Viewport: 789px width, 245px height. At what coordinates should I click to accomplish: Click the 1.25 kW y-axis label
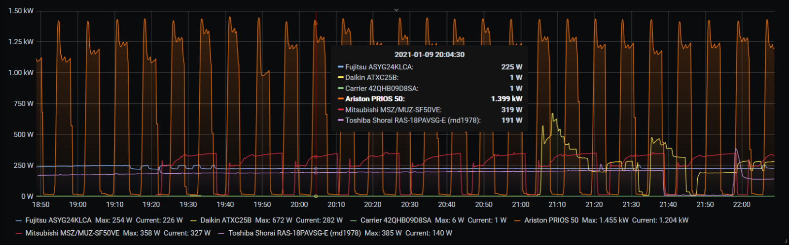pos(21,42)
